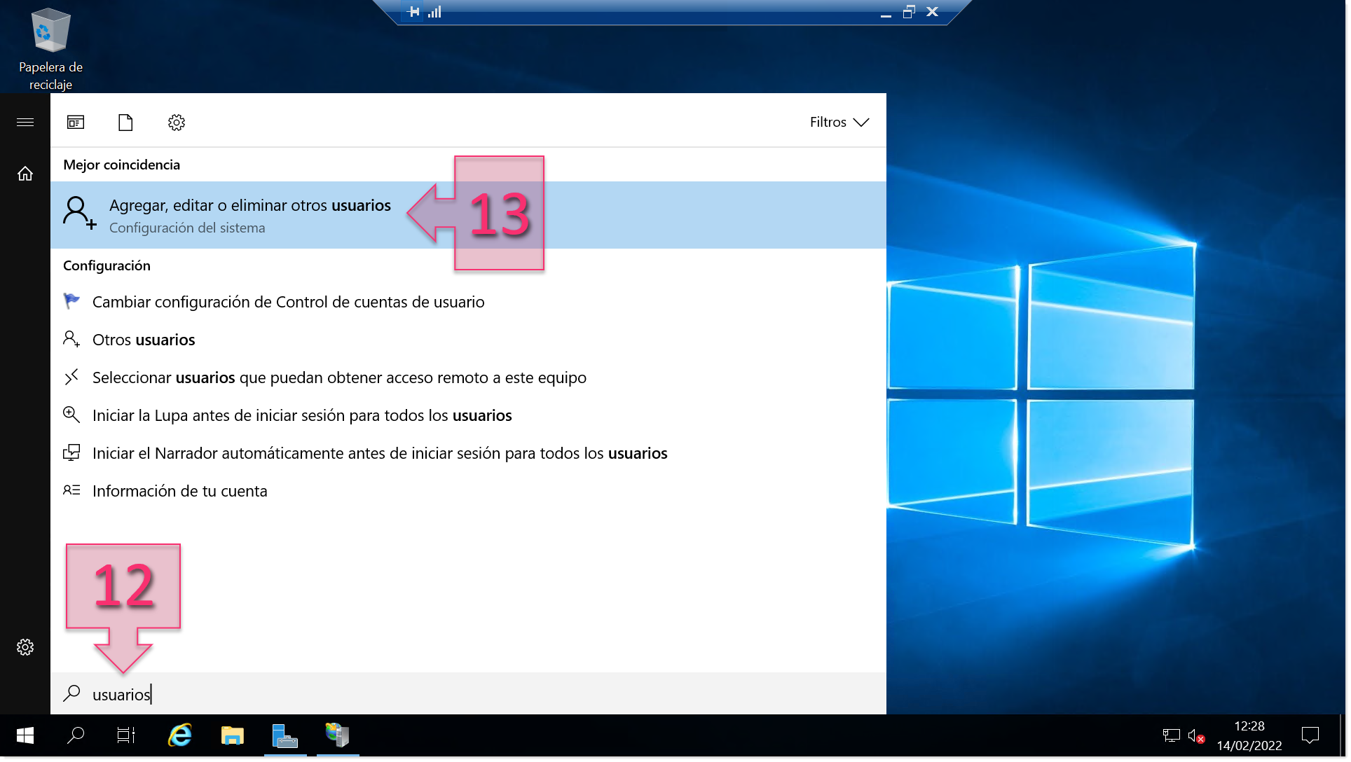Open Información de tu cuenta
Screen dimensions: 1351x762
179,491
